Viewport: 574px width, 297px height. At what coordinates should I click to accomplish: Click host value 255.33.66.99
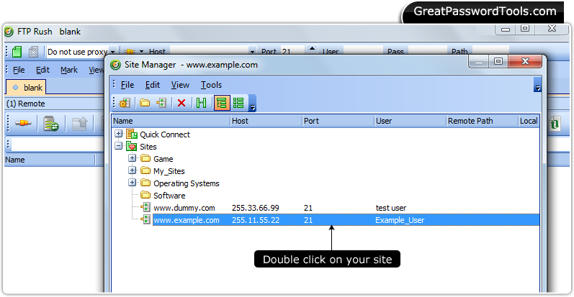click(256, 208)
